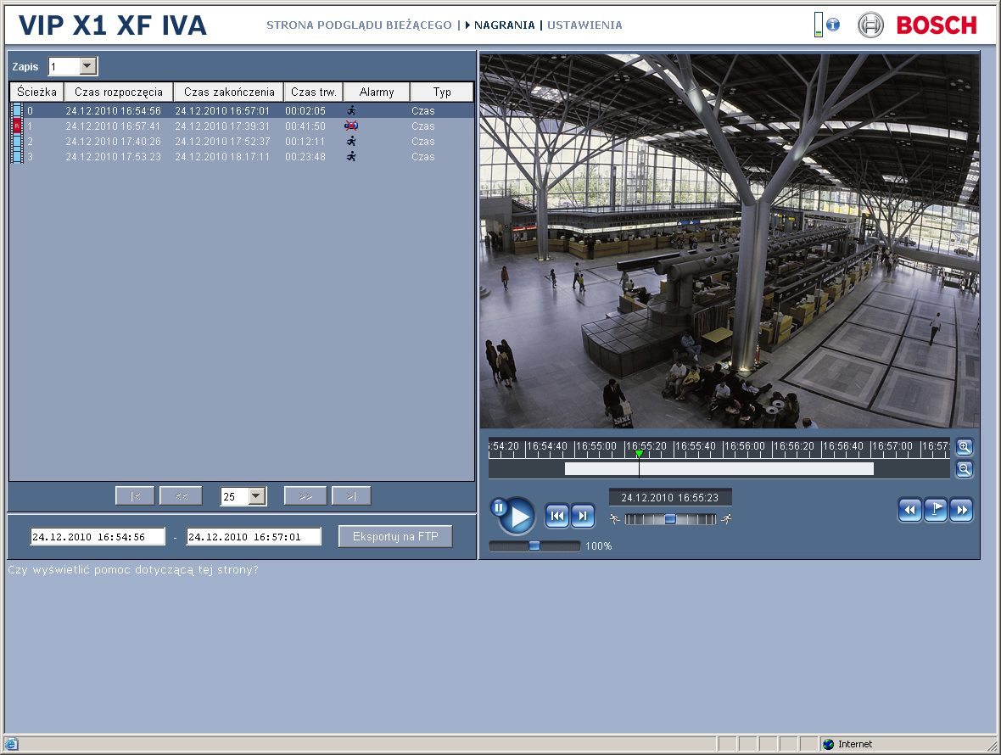The width and height of the screenshot is (1001, 755).
Task: Click the fast-speed running figure icon
Action: point(726,519)
